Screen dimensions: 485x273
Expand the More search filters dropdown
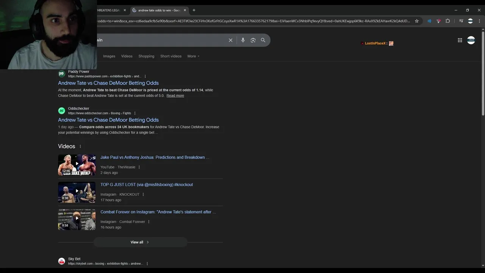click(193, 56)
